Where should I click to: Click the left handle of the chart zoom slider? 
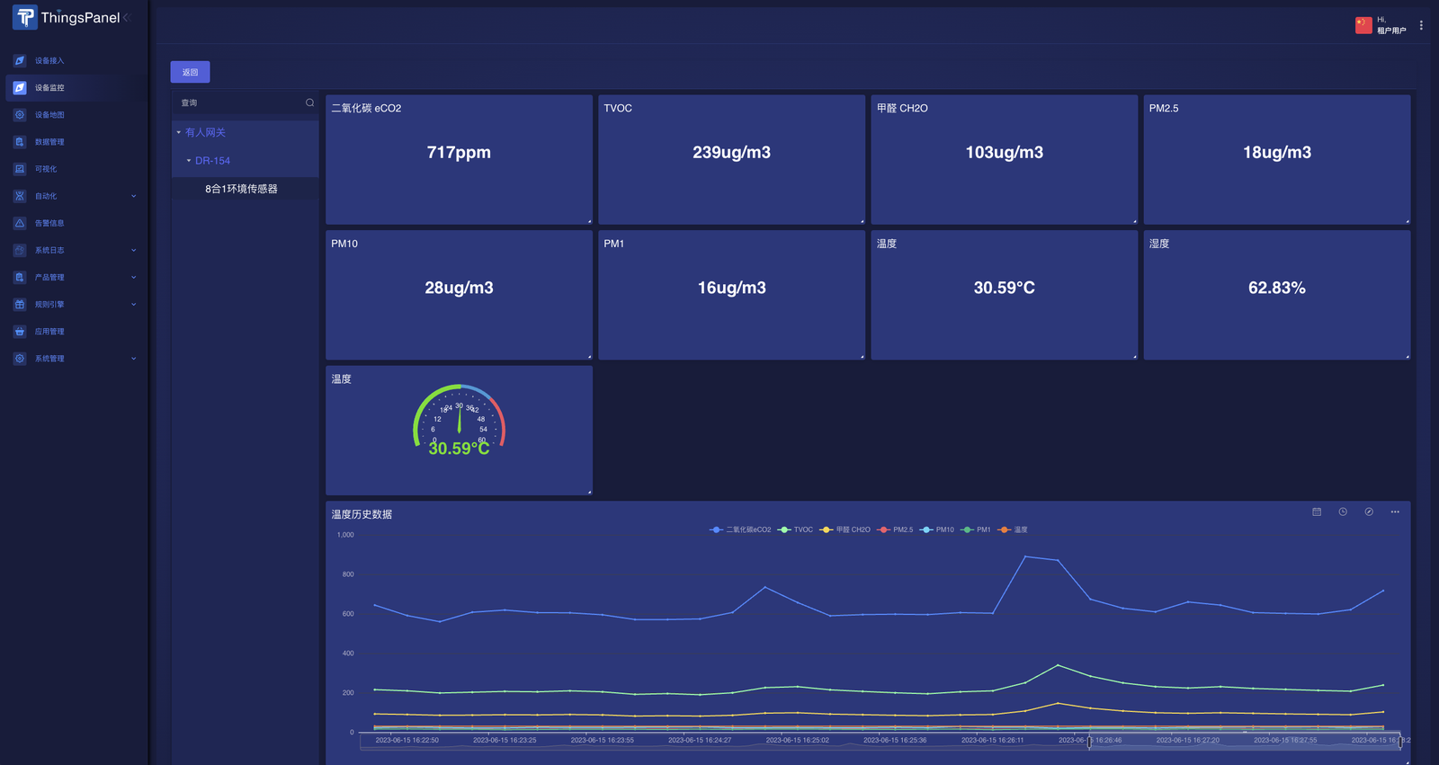pyautogui.click(x=1089, y=742)
